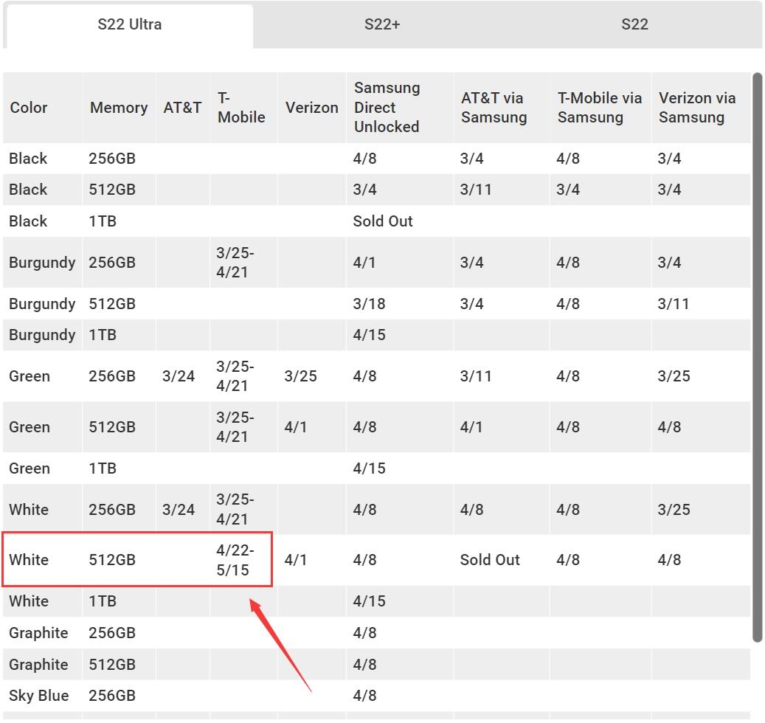Click 'Black' color cell in the 512GB row
Viewport: 765px width, 723px height.
tap(28, 190)
